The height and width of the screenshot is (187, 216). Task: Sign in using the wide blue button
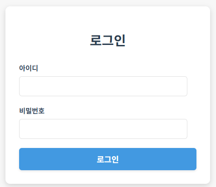108,159
